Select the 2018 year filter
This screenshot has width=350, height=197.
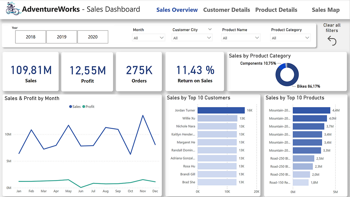click(x=30, y=37)
